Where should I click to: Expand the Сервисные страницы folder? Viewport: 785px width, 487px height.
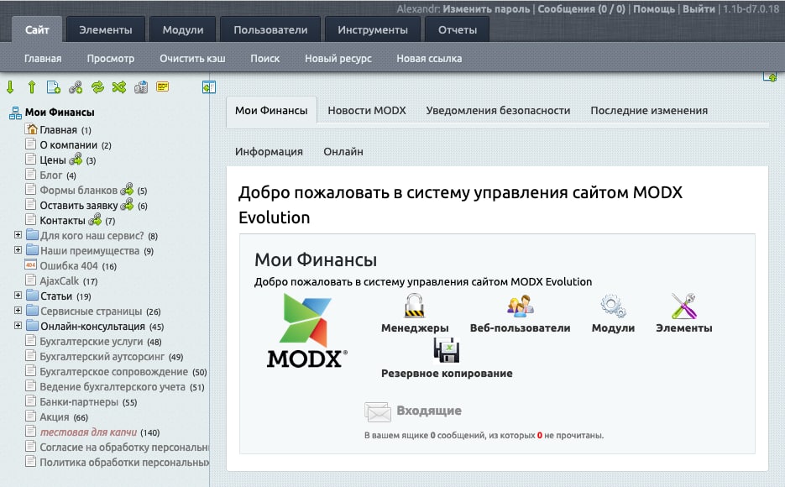[18, 311]
